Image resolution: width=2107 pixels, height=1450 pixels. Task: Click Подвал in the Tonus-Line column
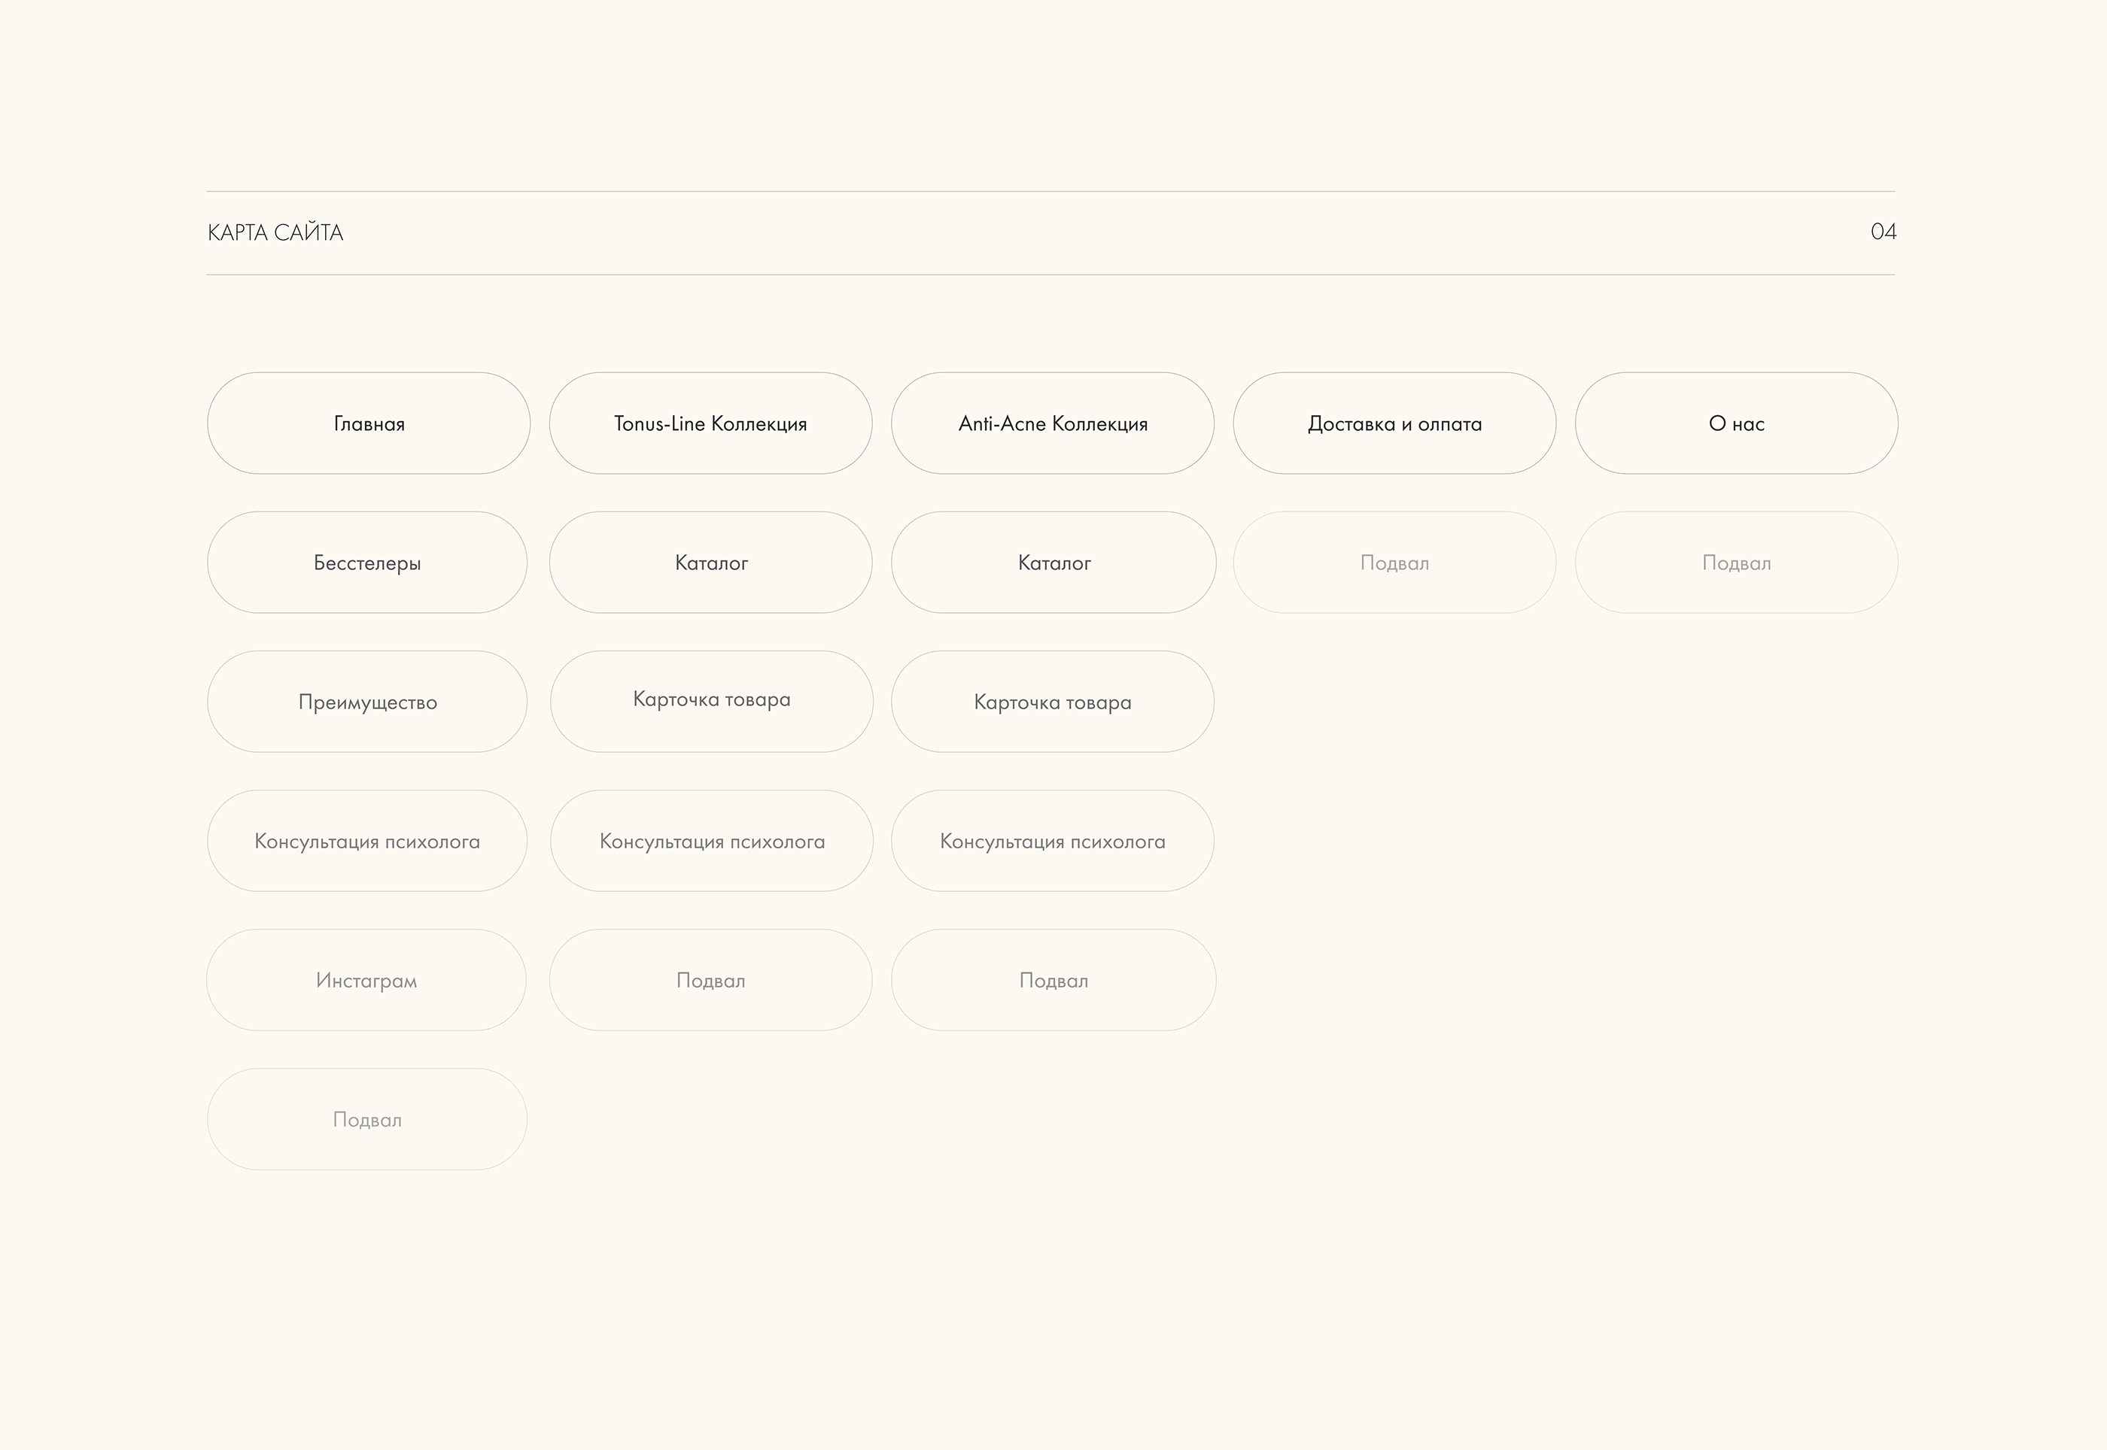pyautogui.click(x=710, y=979)
